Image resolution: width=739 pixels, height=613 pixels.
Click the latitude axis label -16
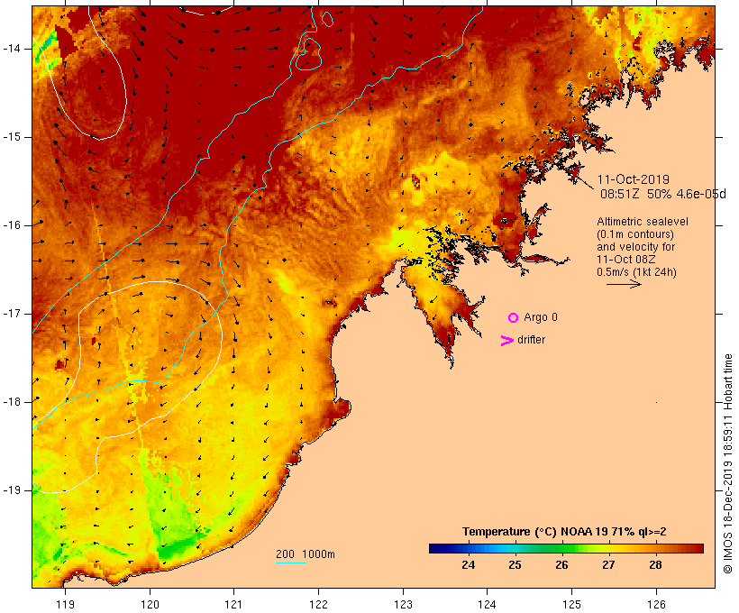[12, 225]
